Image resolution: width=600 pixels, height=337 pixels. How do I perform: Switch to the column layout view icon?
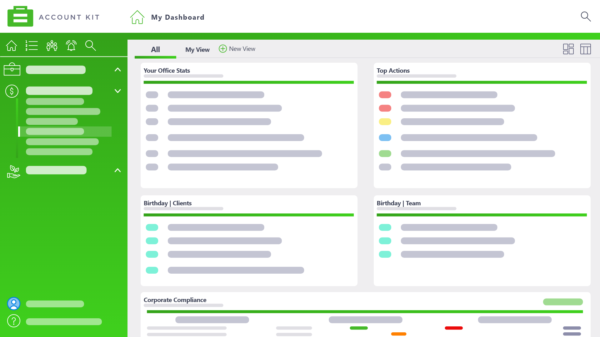coord(586,49)
